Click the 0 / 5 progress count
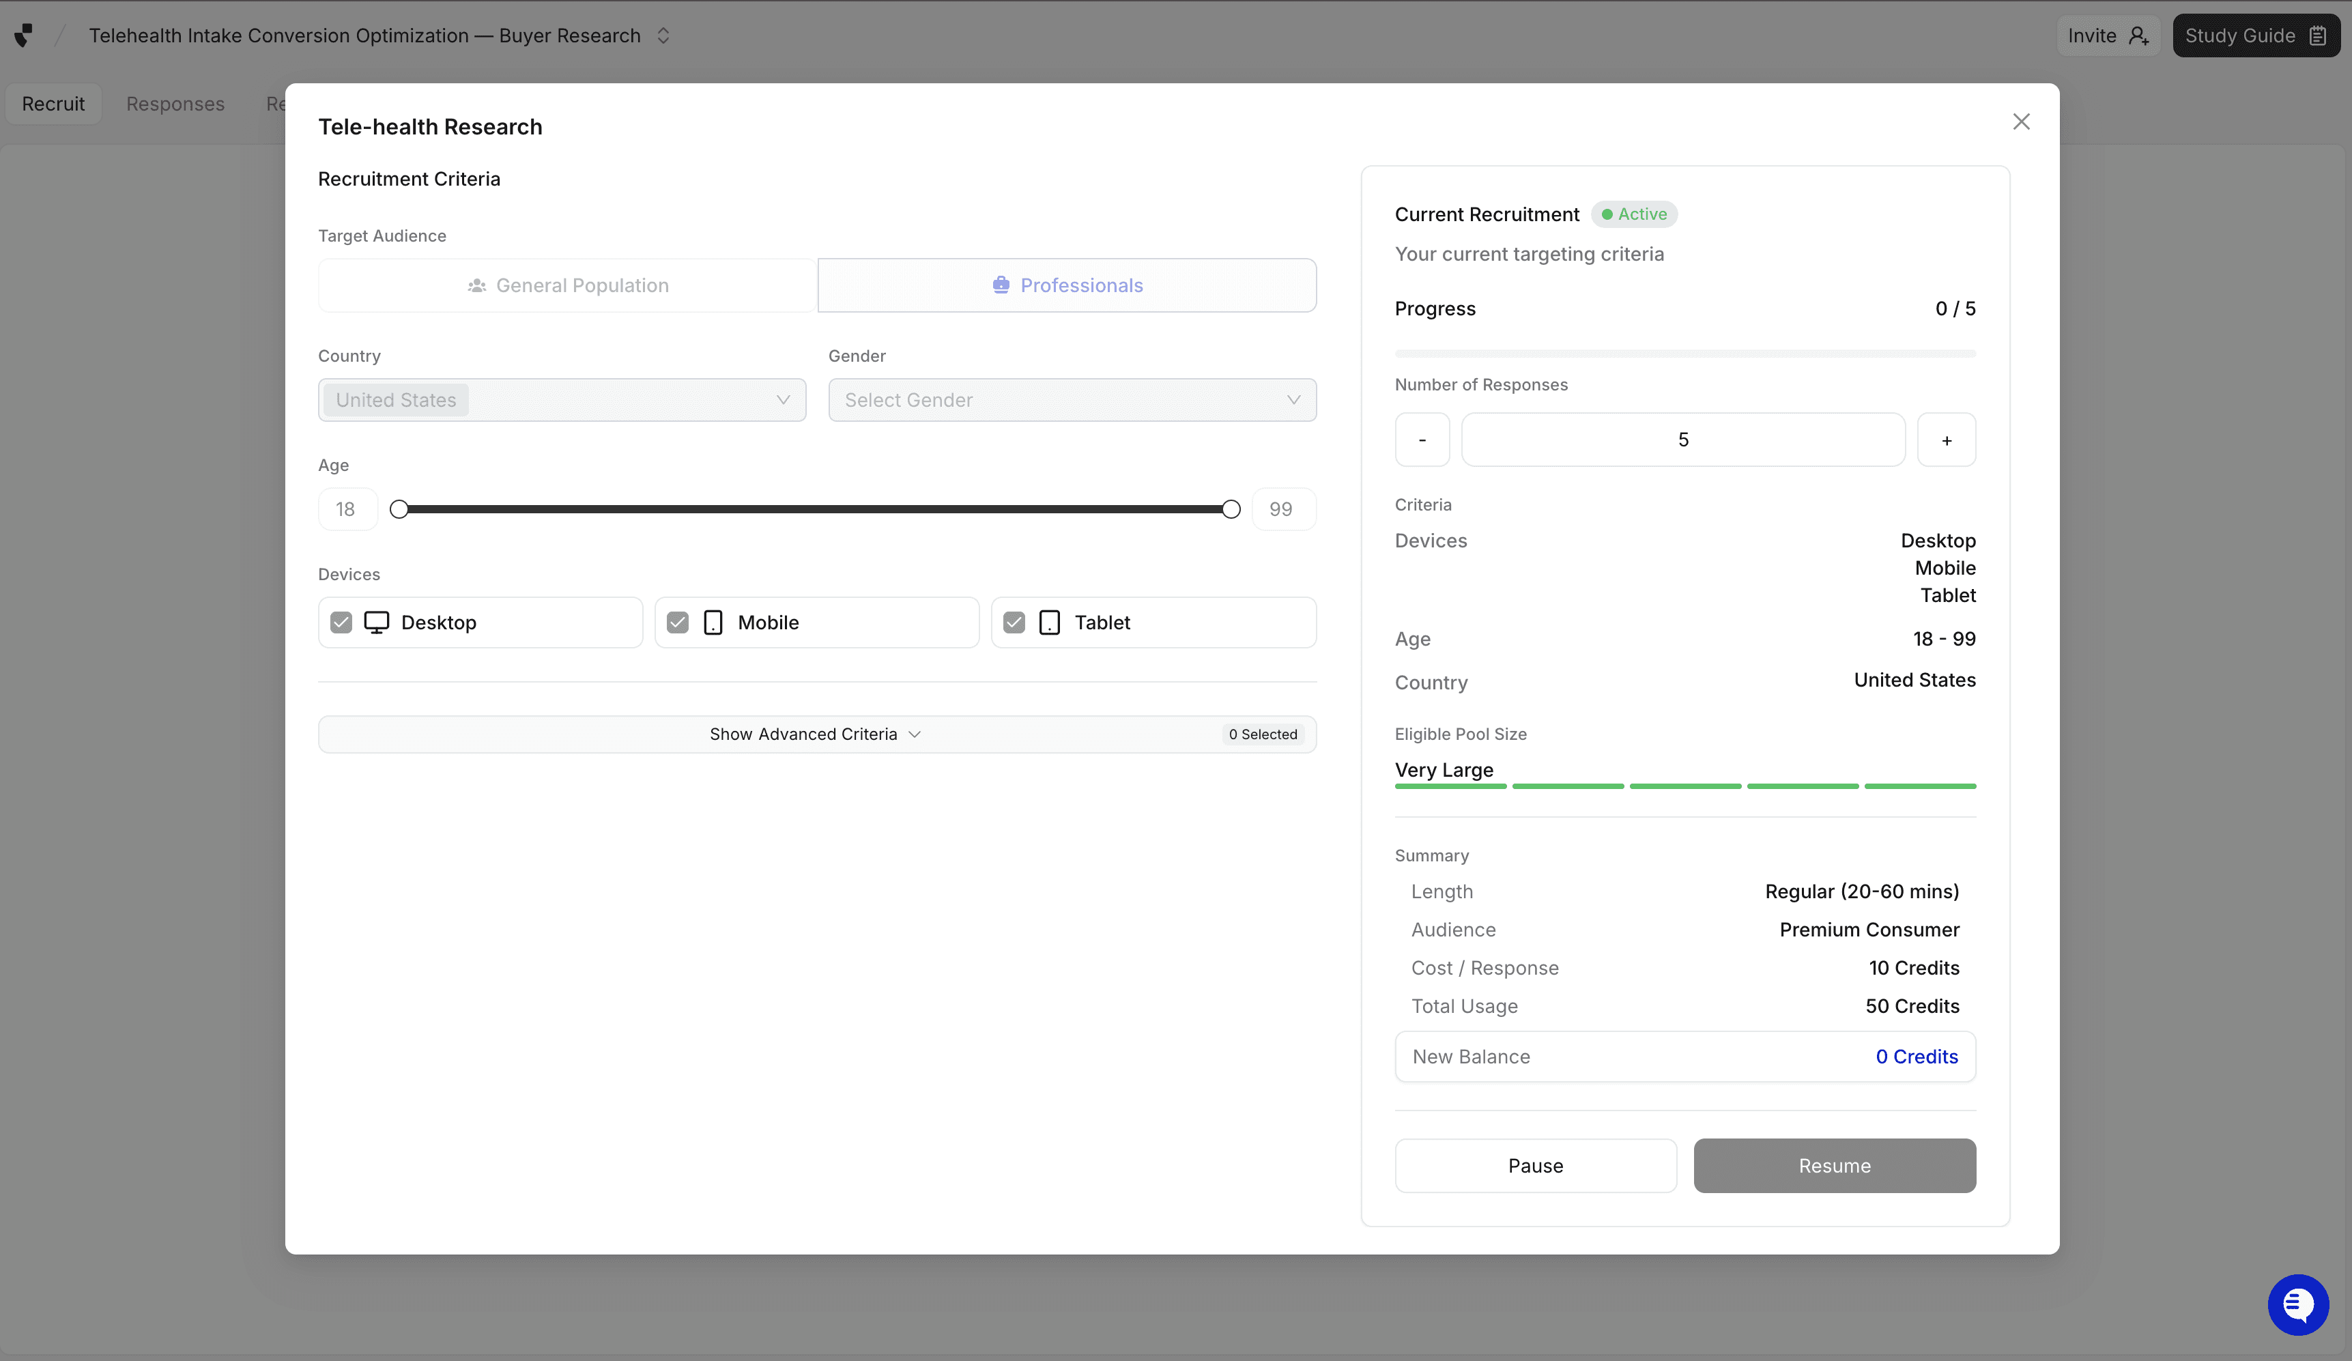Image resolution: width=2352 pixels, height=1361 pixels. (x=1954, y=309)
